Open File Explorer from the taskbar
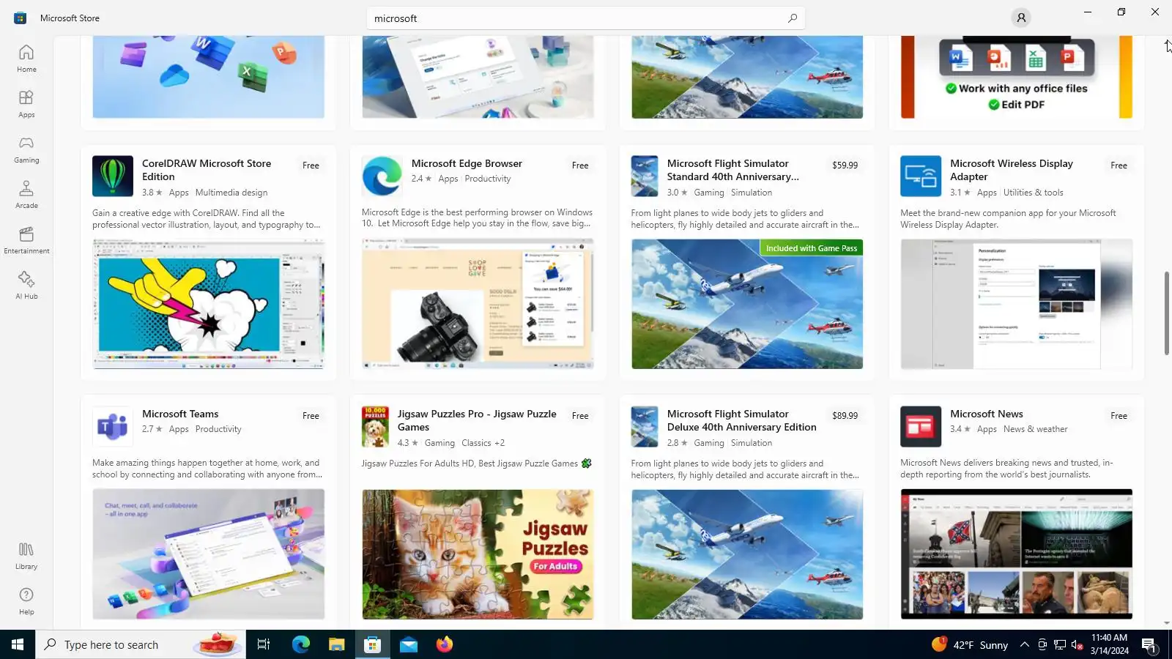Screen dimensions: 1172x659 (336, 644)
